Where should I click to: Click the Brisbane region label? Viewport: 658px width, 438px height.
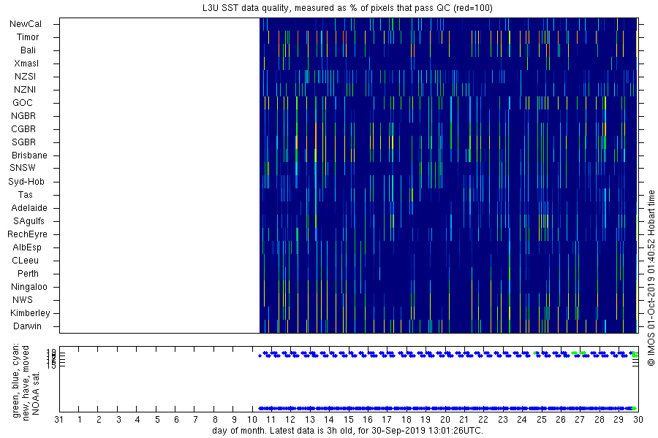29,155
